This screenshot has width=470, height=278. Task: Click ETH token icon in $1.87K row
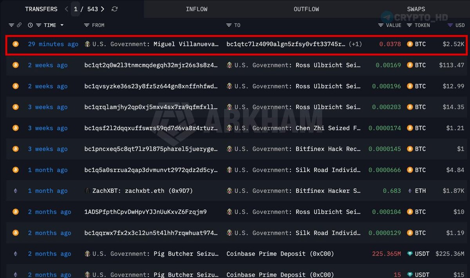[410, 191]
